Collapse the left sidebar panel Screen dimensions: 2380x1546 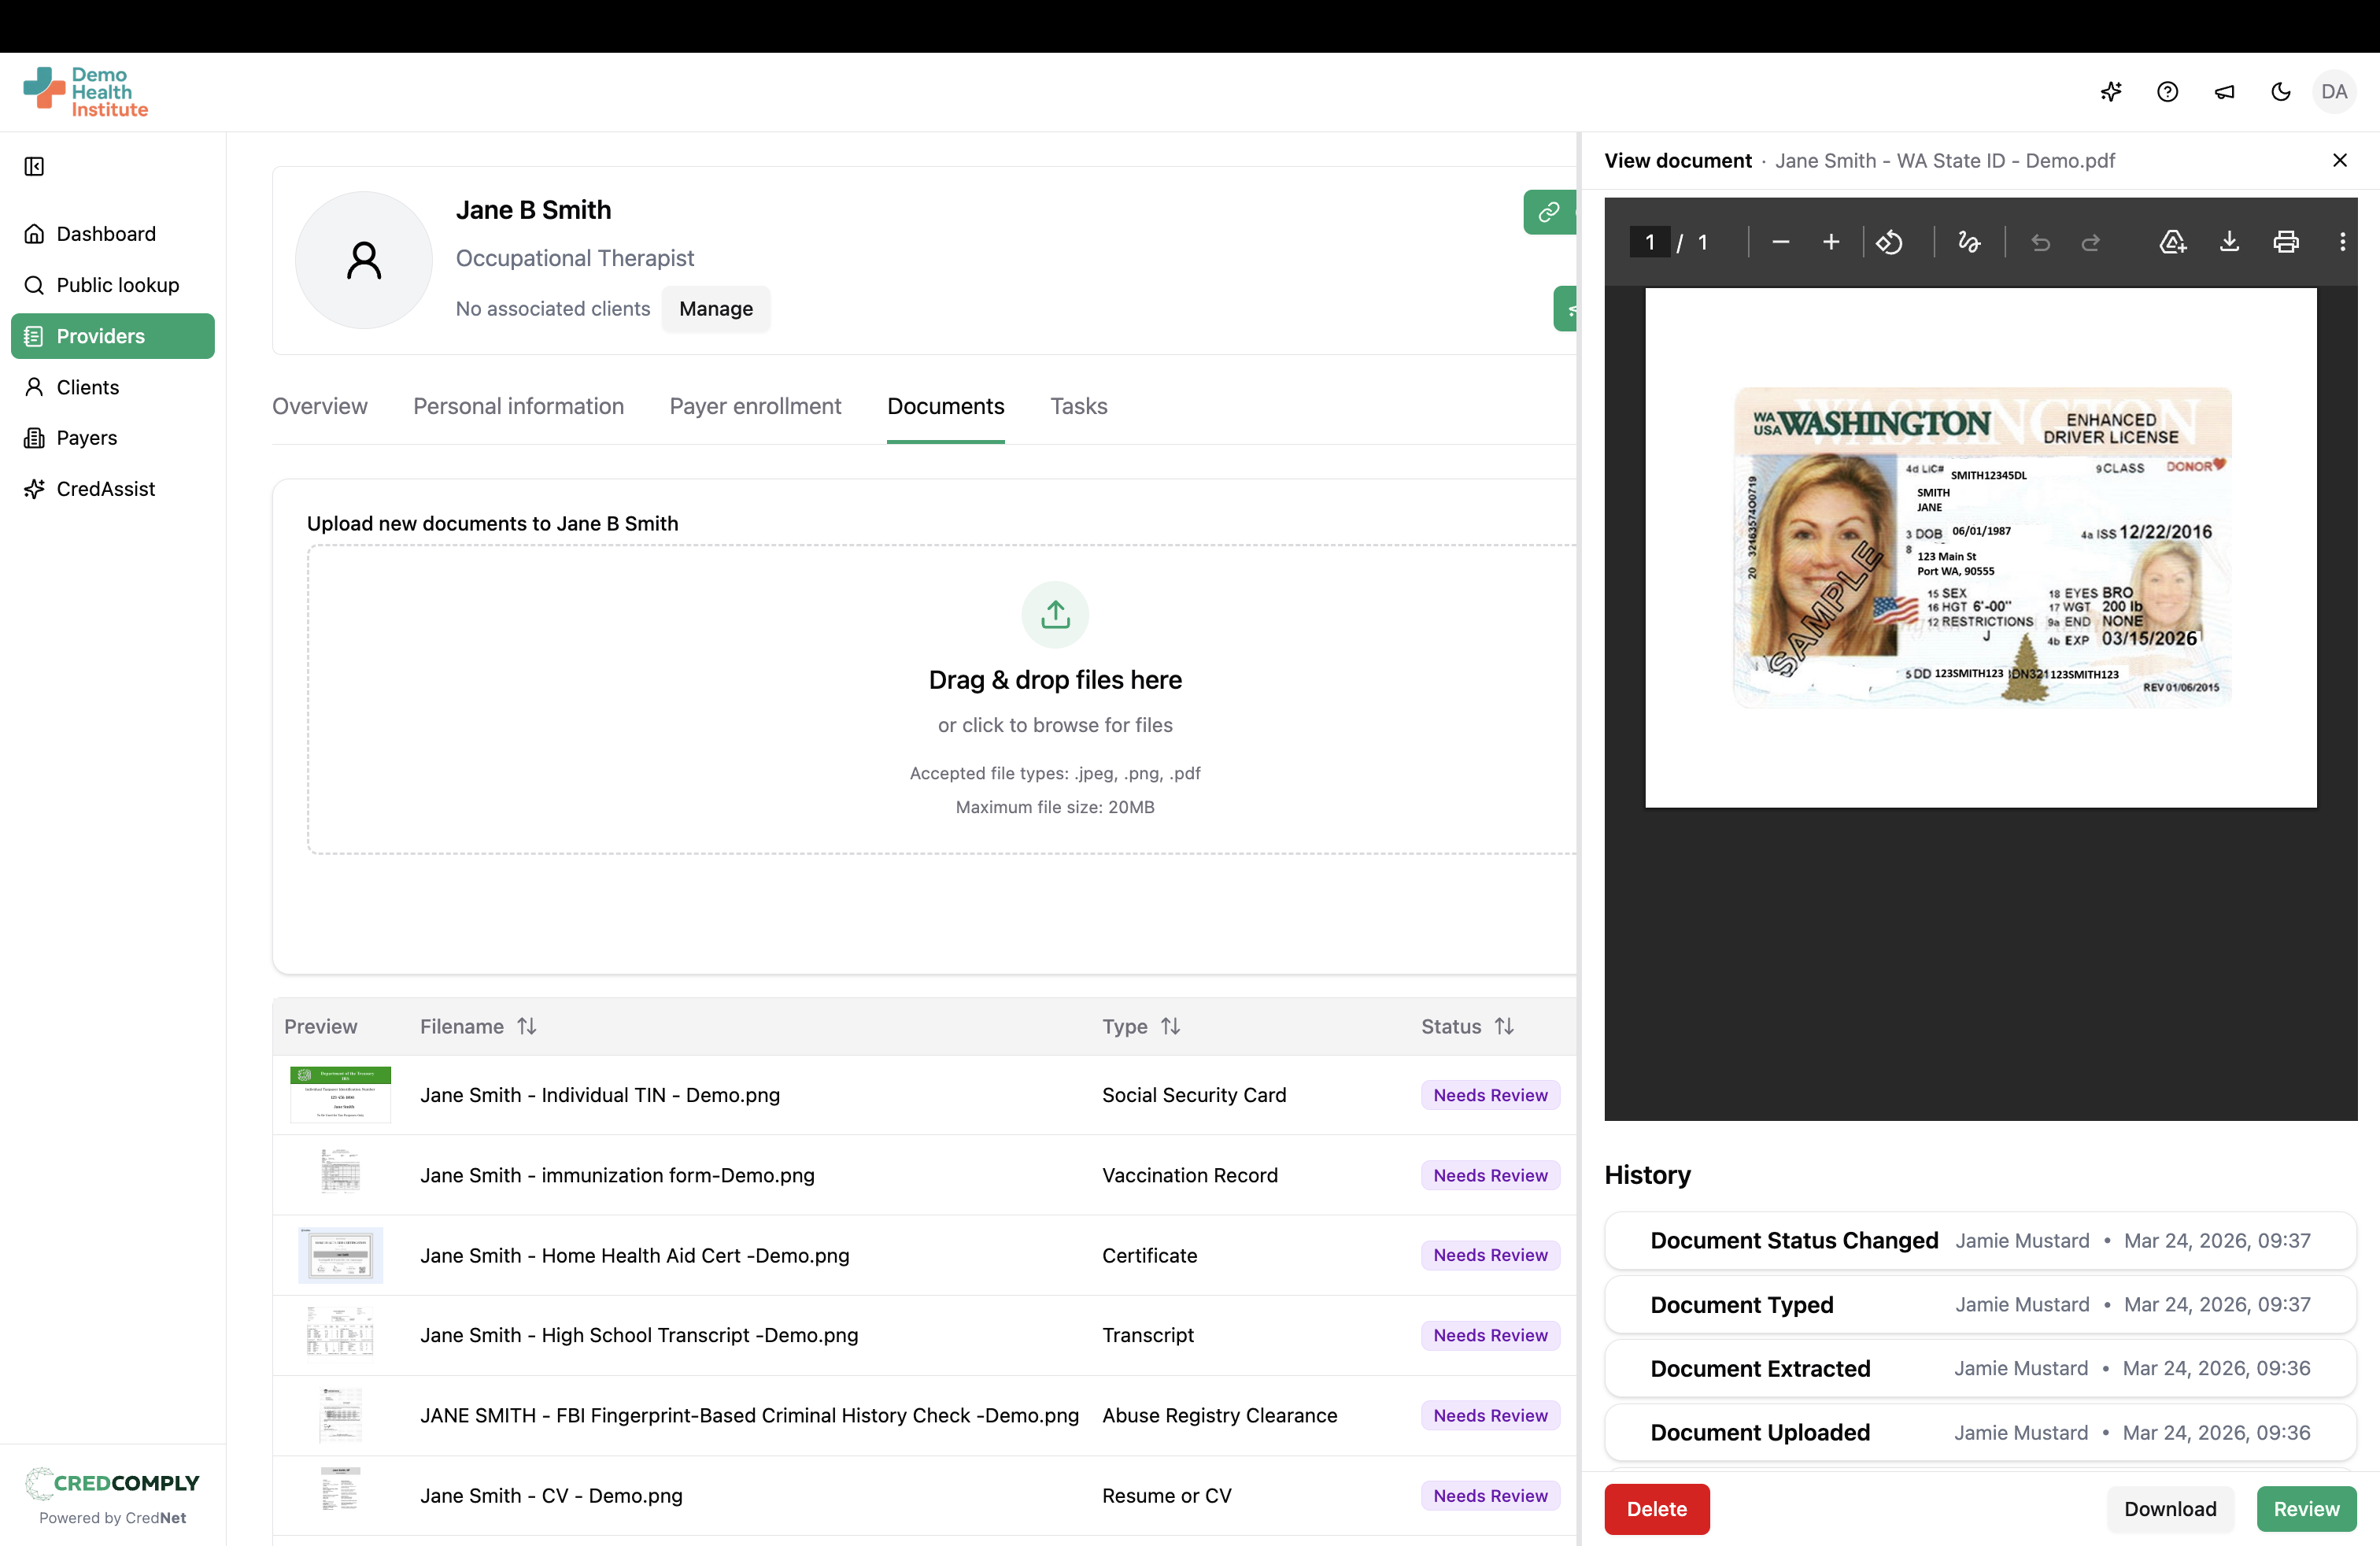point(34,166)
